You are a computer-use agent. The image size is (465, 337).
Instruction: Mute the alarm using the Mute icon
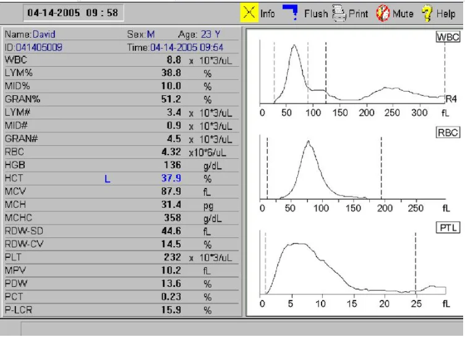(x=383, y=13)
